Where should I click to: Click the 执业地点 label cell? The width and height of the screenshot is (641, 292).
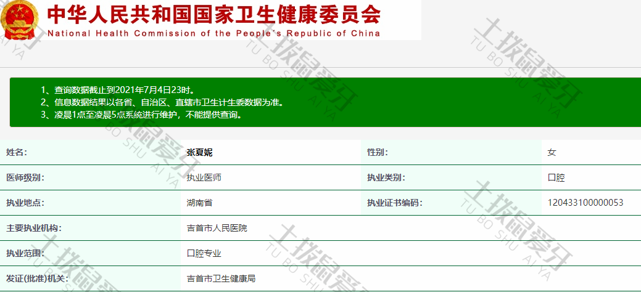pos(25,203)
